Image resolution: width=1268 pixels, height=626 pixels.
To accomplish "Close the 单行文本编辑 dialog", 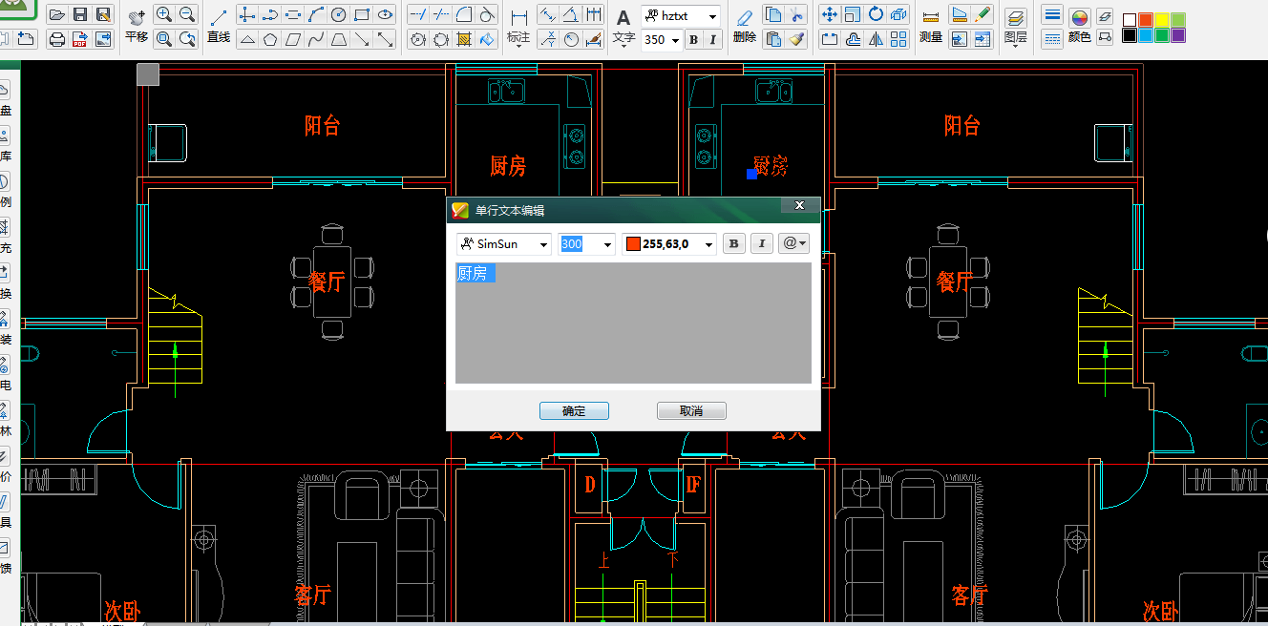I will (x=799, y=205).
